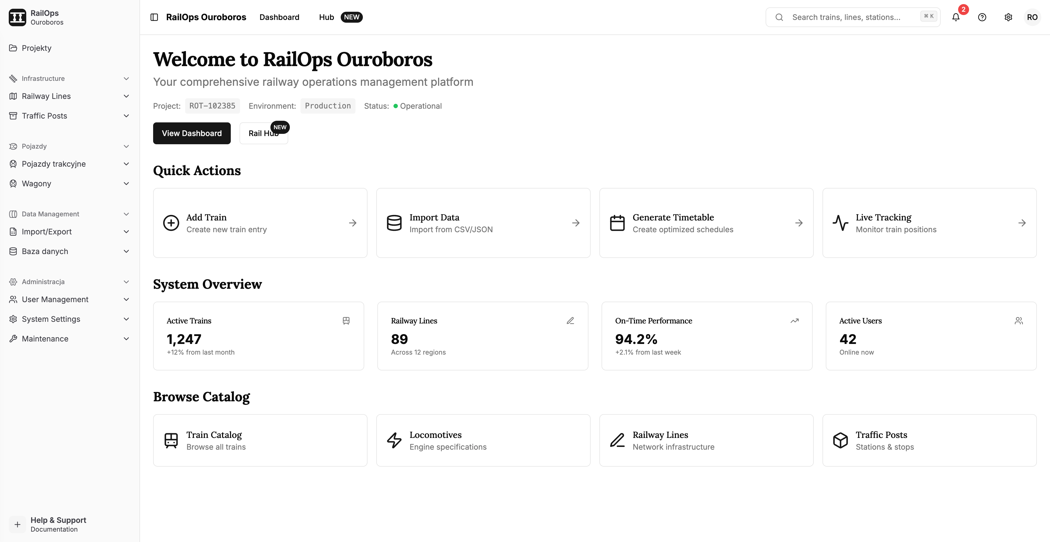The image size is (1050, 542).
Task: Click 'Across 12 regions' text
Action: [x=418, y=352]
